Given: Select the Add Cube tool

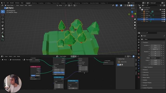Looking at the screenshot, I should pos(3,40).
